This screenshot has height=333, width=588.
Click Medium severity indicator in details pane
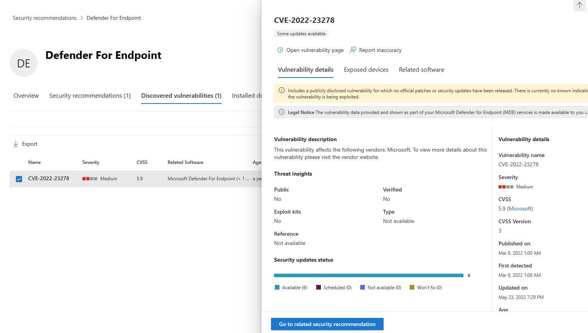[x=516, y=187]
